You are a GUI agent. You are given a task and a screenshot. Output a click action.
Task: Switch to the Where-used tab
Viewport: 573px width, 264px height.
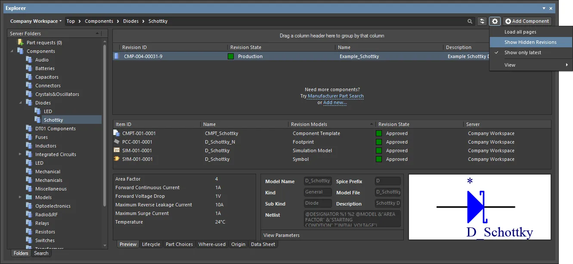click(211, 244)
